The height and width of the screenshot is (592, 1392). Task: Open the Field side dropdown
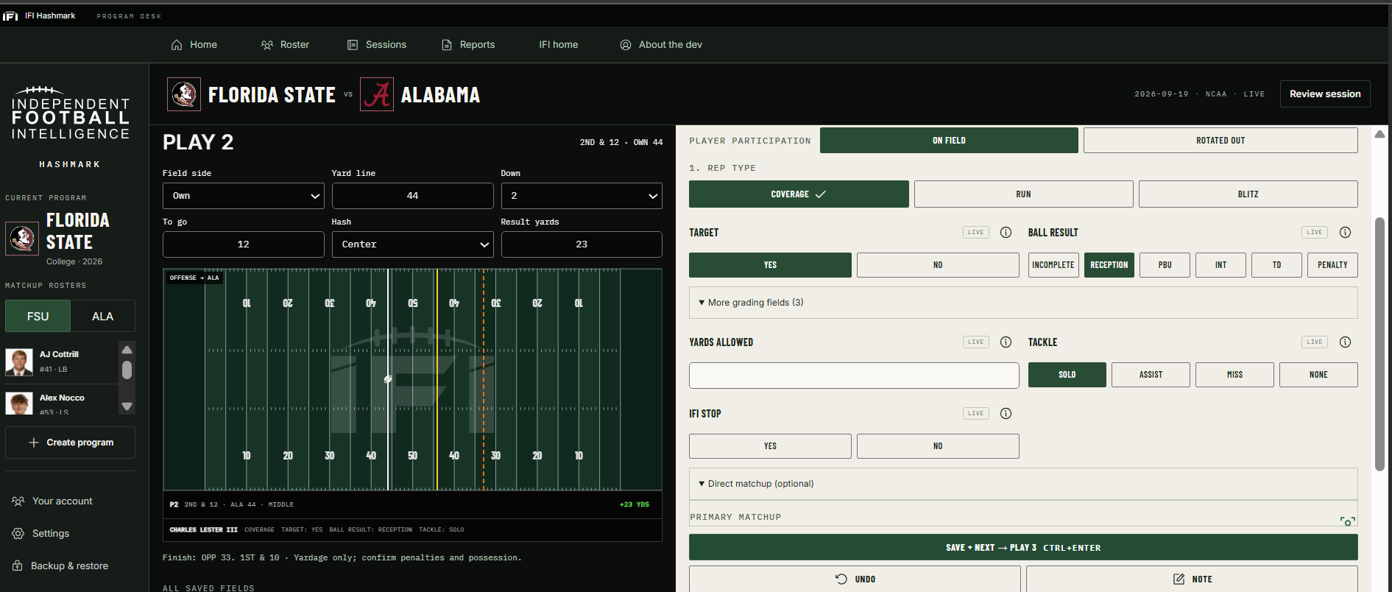(243, 196)
